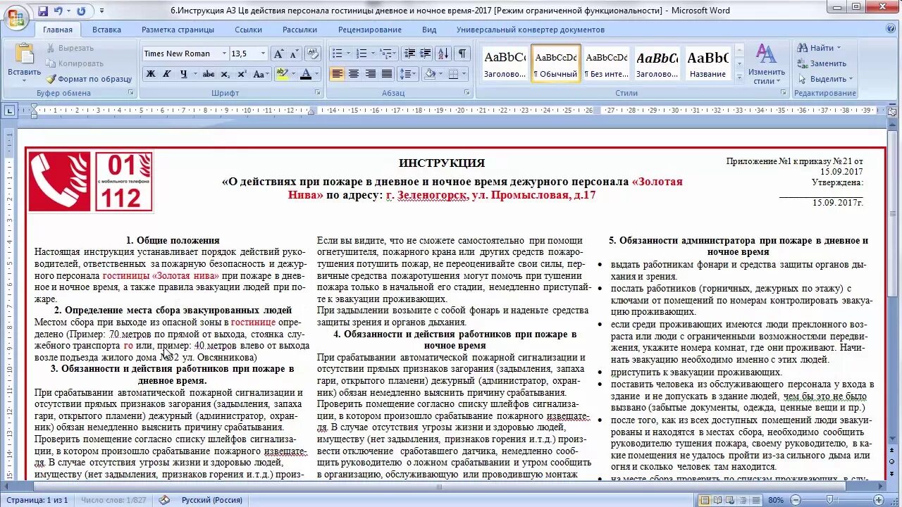Increase the font size
This screenshot has width=902, height=507.
278,54
